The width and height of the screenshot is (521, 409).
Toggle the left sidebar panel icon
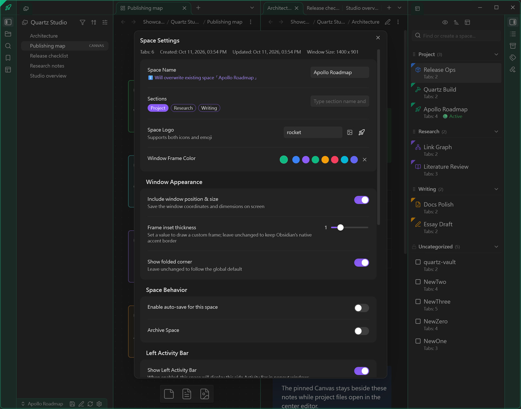coord(8,22)
